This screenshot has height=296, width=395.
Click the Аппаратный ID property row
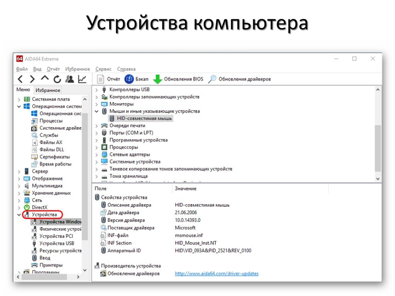pyautogui.click(x=176, y=251)
